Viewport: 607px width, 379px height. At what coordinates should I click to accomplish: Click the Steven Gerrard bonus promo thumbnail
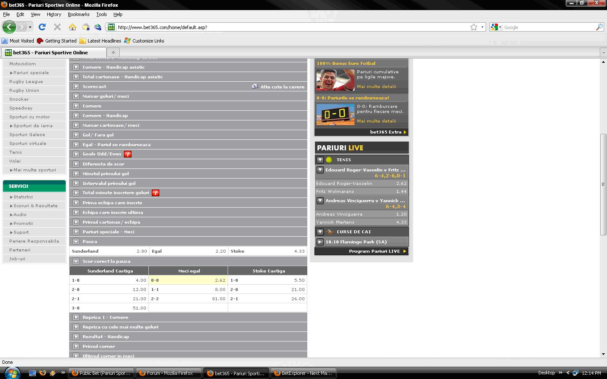335,80
